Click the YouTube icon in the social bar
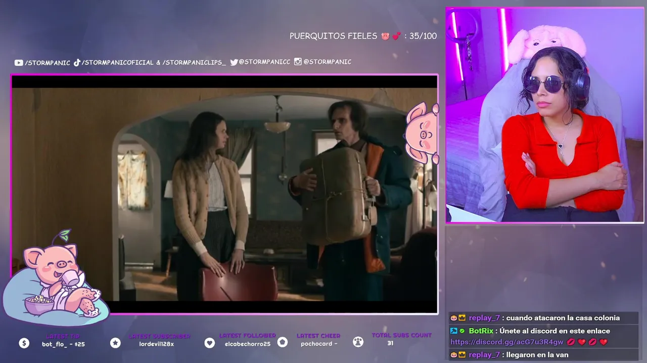Screen dimensions: 647x363 coord(19,63)
